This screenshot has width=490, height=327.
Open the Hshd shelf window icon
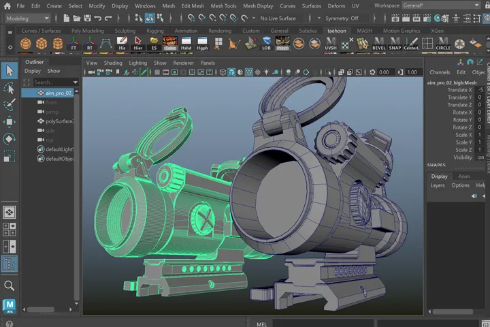point(186,44)
